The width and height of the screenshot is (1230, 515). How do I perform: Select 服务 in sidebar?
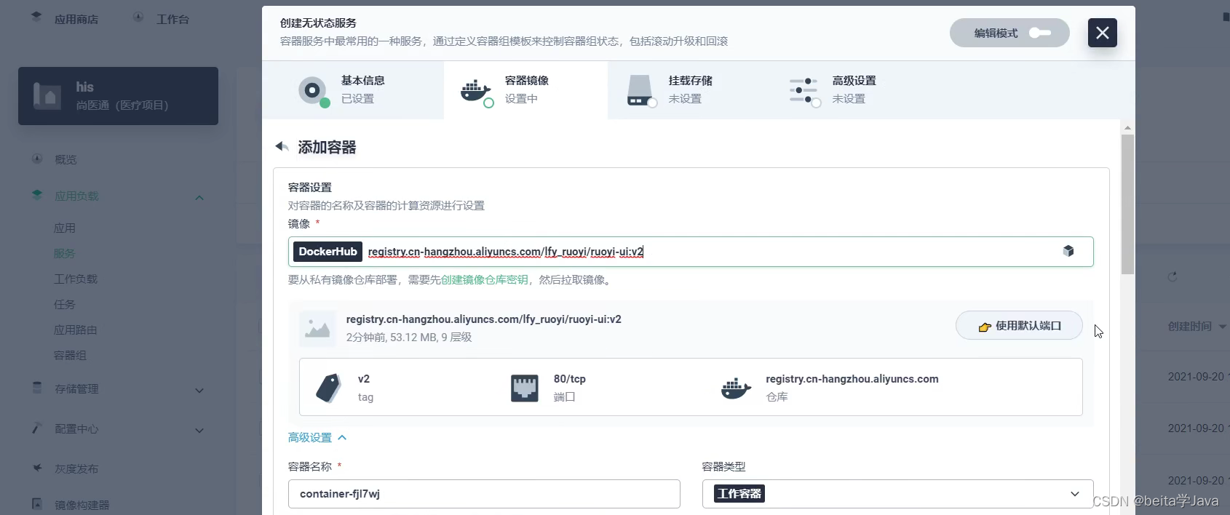tap(65, 254)
